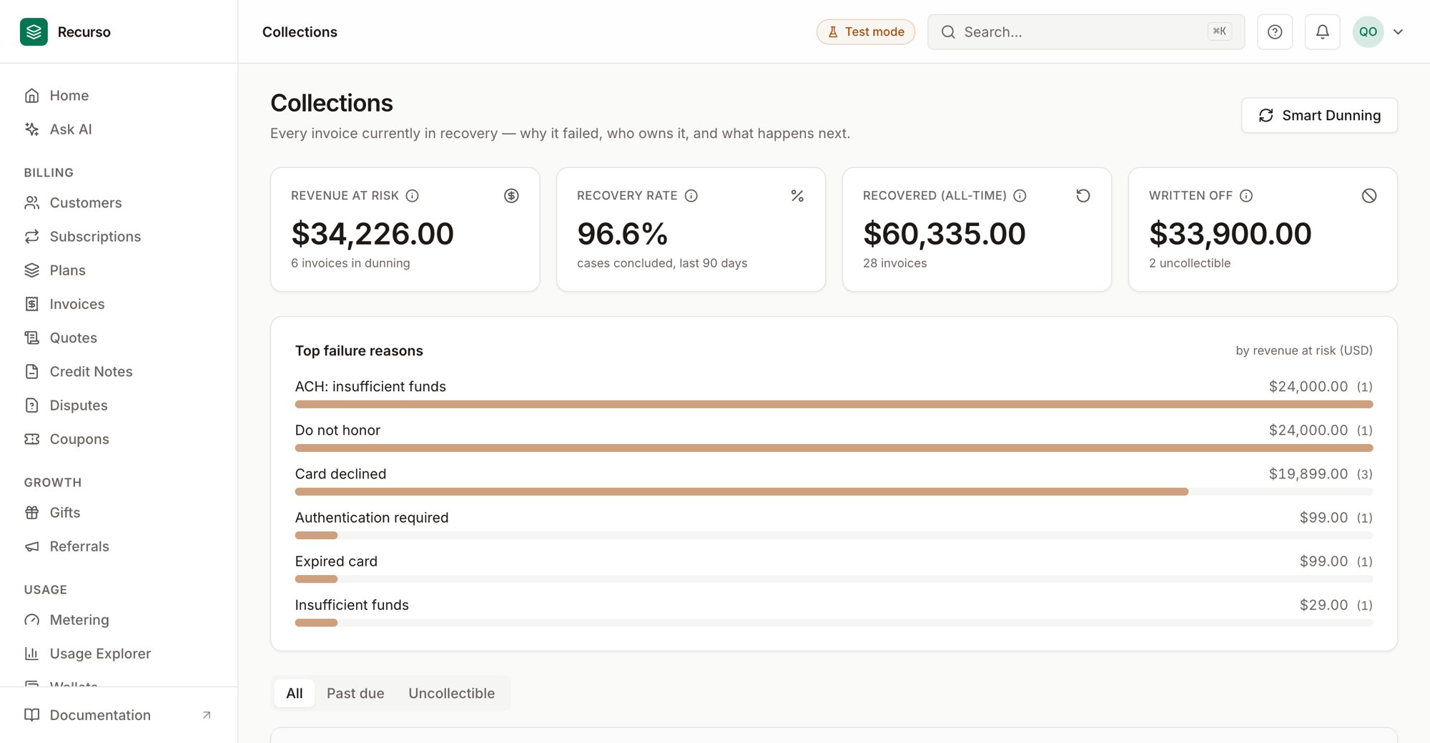Click the $33,900.00 written off value

pos(1231,233)
